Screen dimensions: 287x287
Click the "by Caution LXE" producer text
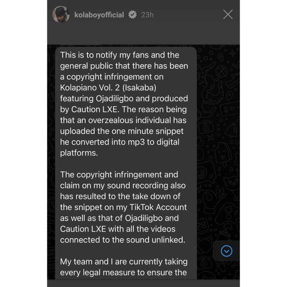[89, 109]
